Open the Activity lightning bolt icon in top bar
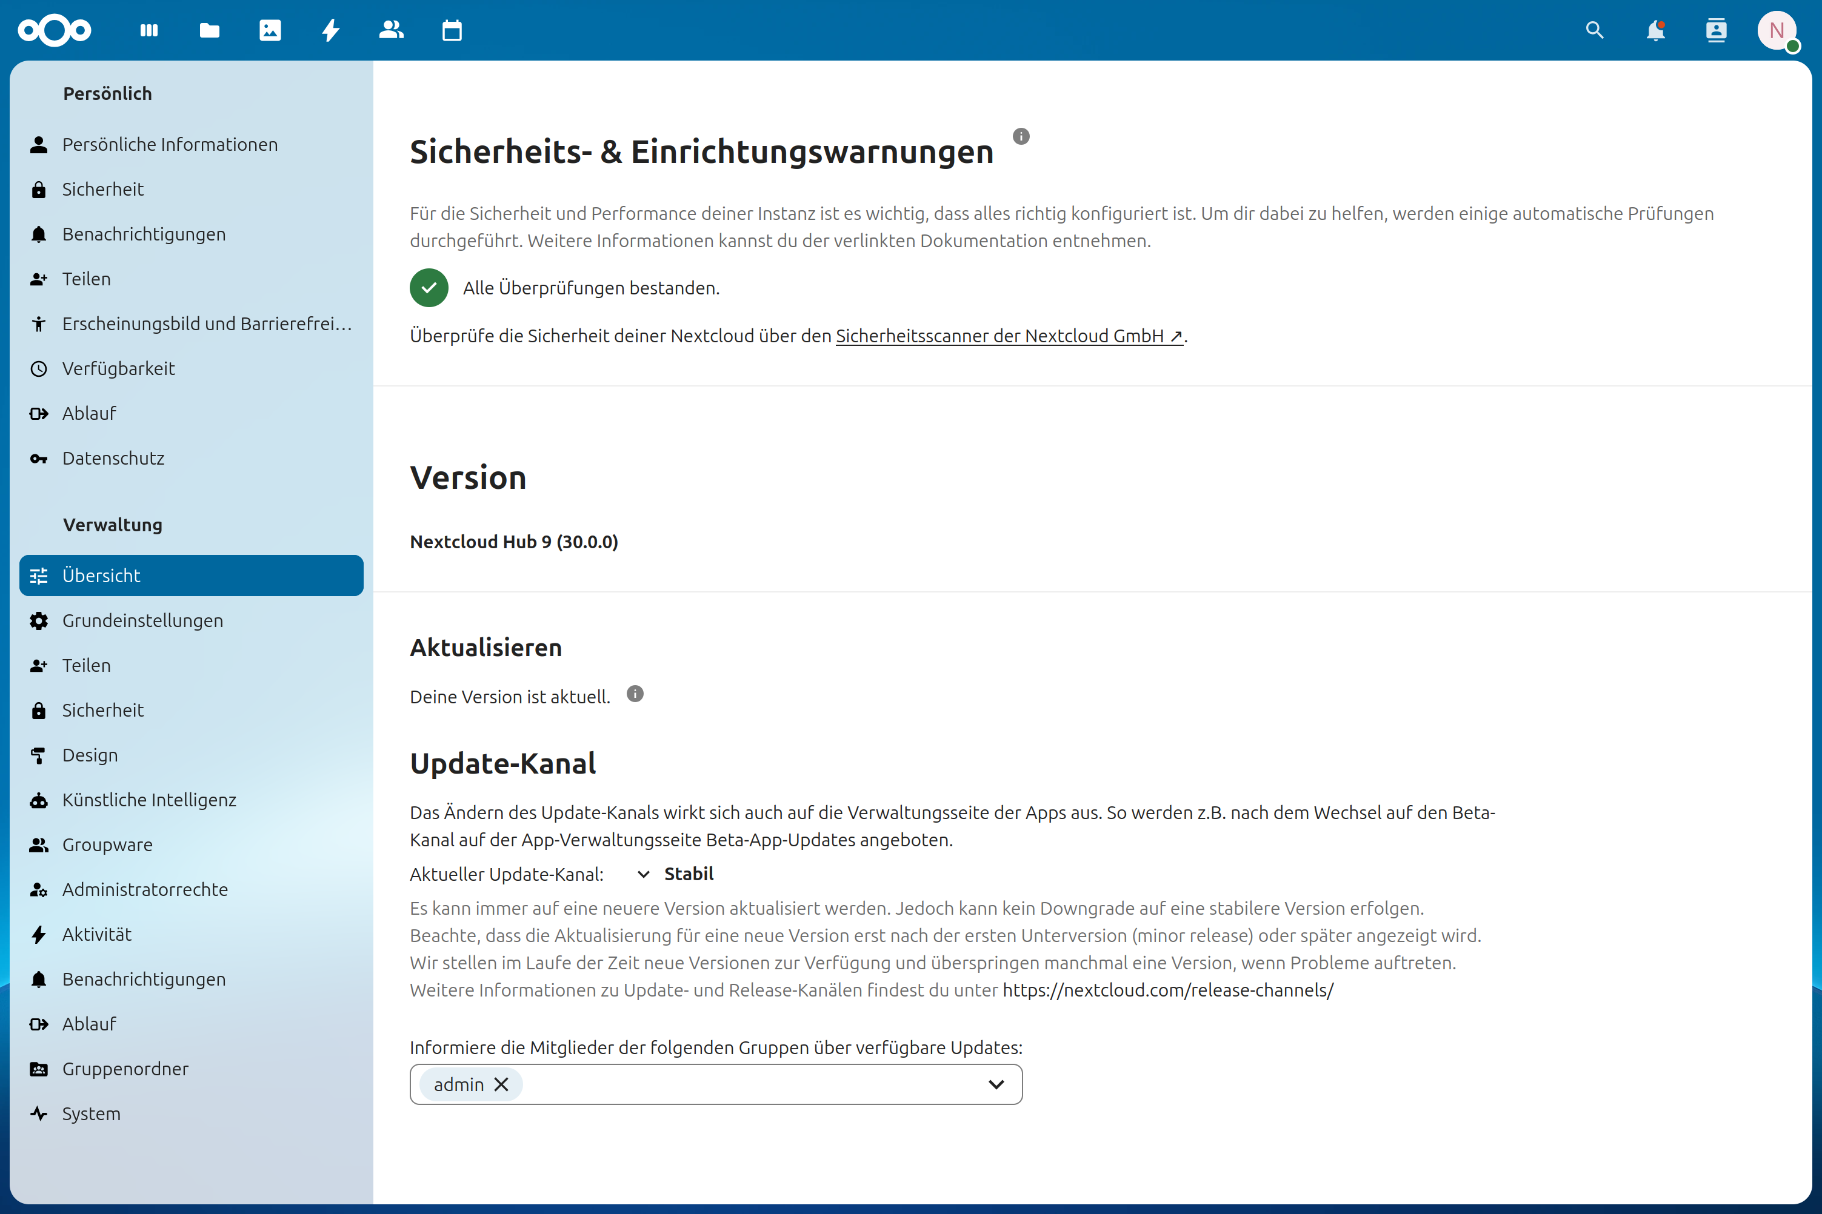This screenshot has width=1822, height=1214. (x=331, y=30)
